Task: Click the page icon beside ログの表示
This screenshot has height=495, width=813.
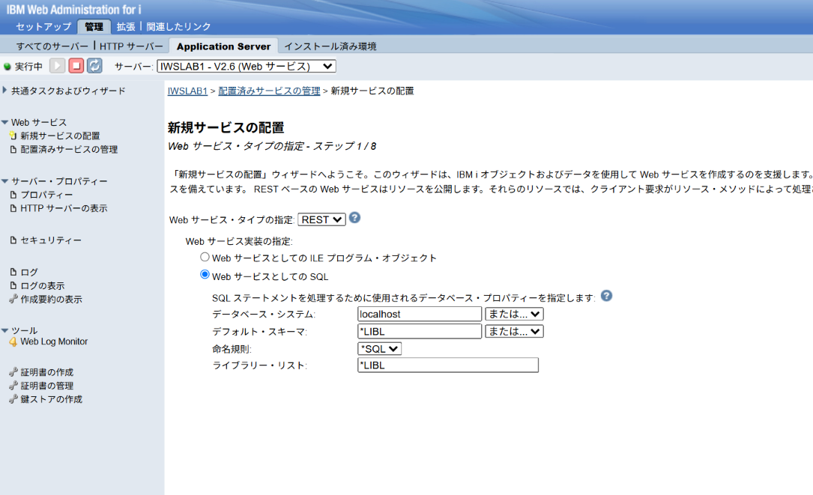Action: tap(13, 285)
